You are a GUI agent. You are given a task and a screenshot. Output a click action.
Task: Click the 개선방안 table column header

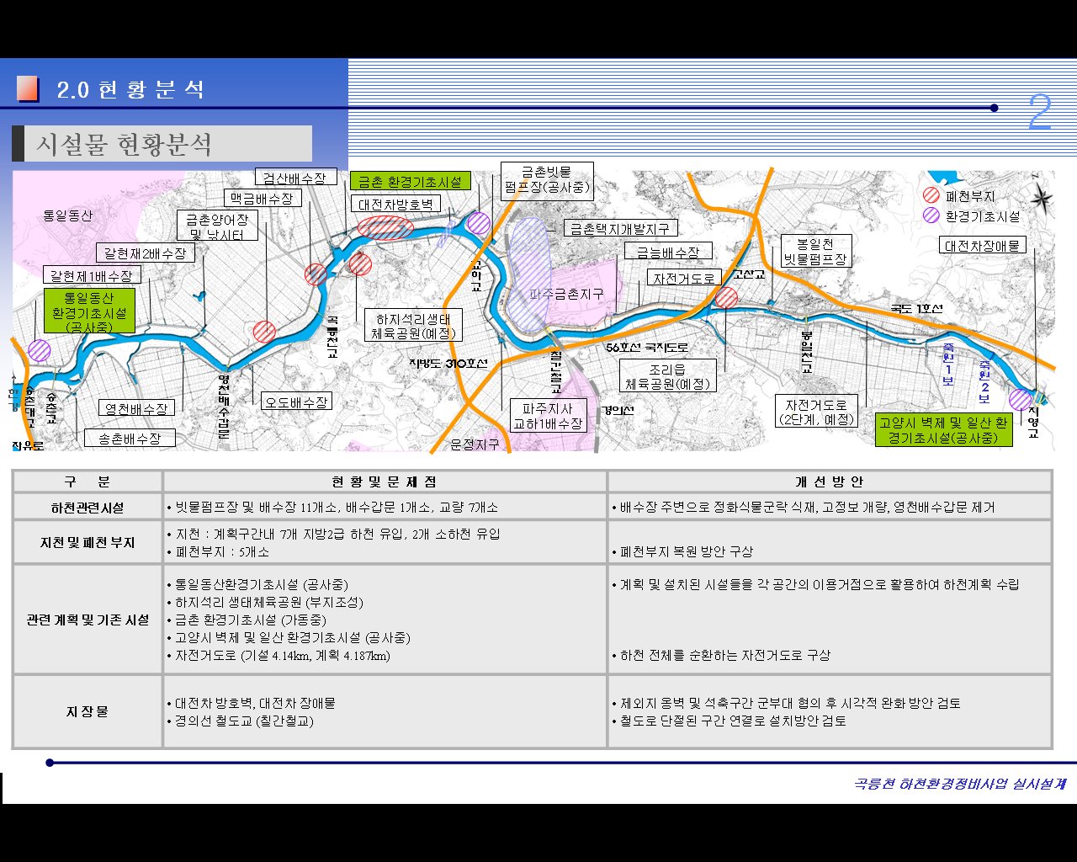point(829,482)
